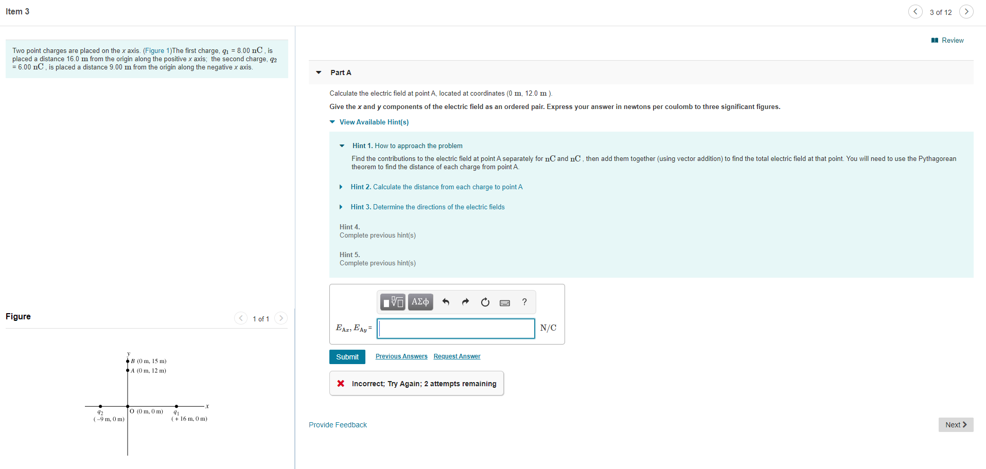Submit the answer
The height and width of the screenshot is (469, 986).
pos(347,357)
